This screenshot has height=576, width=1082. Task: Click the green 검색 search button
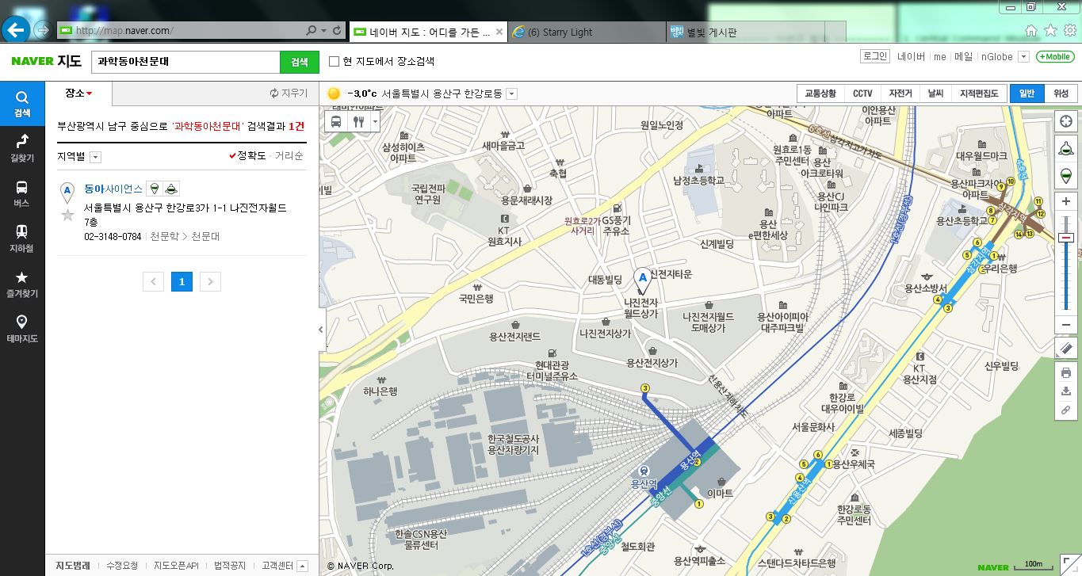tap(299, 62)
